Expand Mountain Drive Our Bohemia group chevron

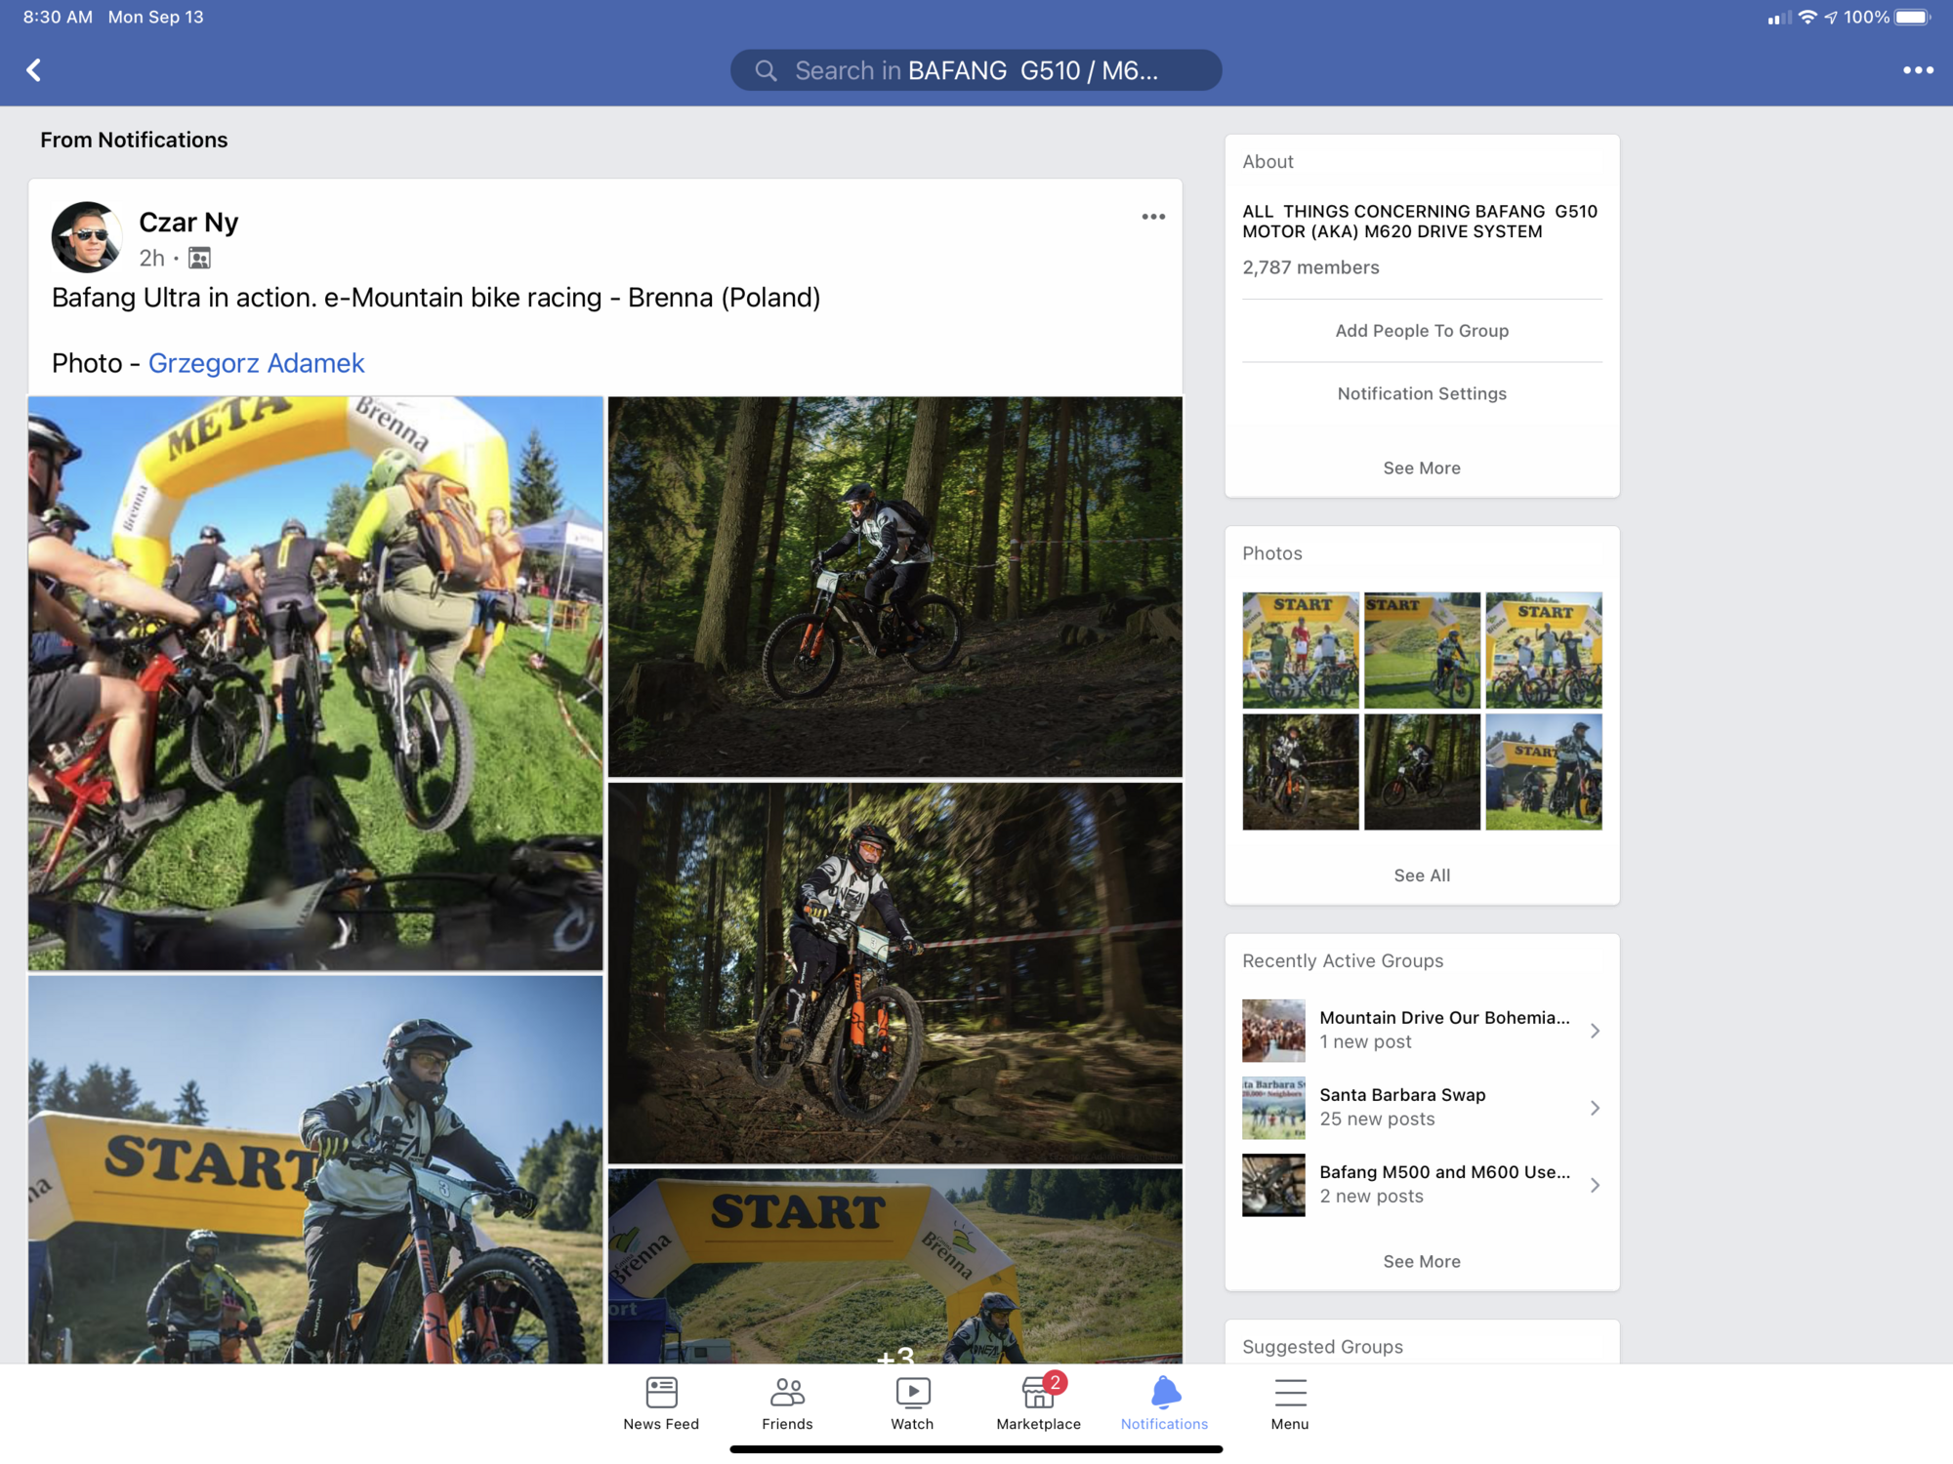point(1594,1031)
